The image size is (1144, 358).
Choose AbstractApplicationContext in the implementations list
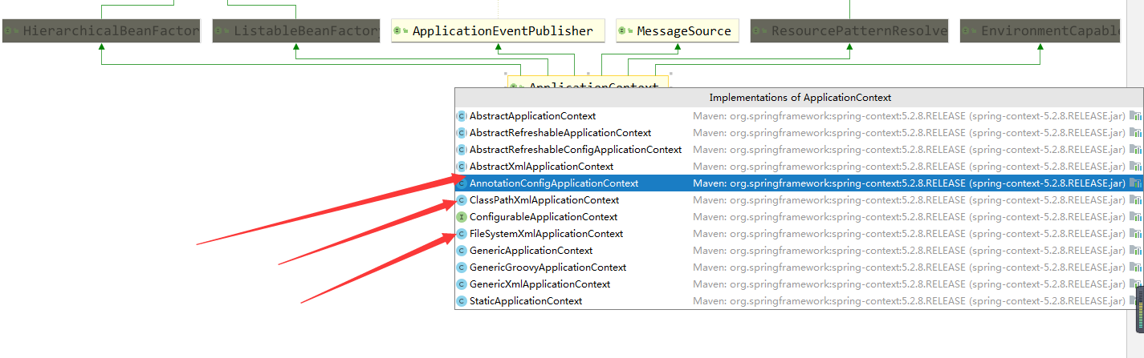point(799,116)
